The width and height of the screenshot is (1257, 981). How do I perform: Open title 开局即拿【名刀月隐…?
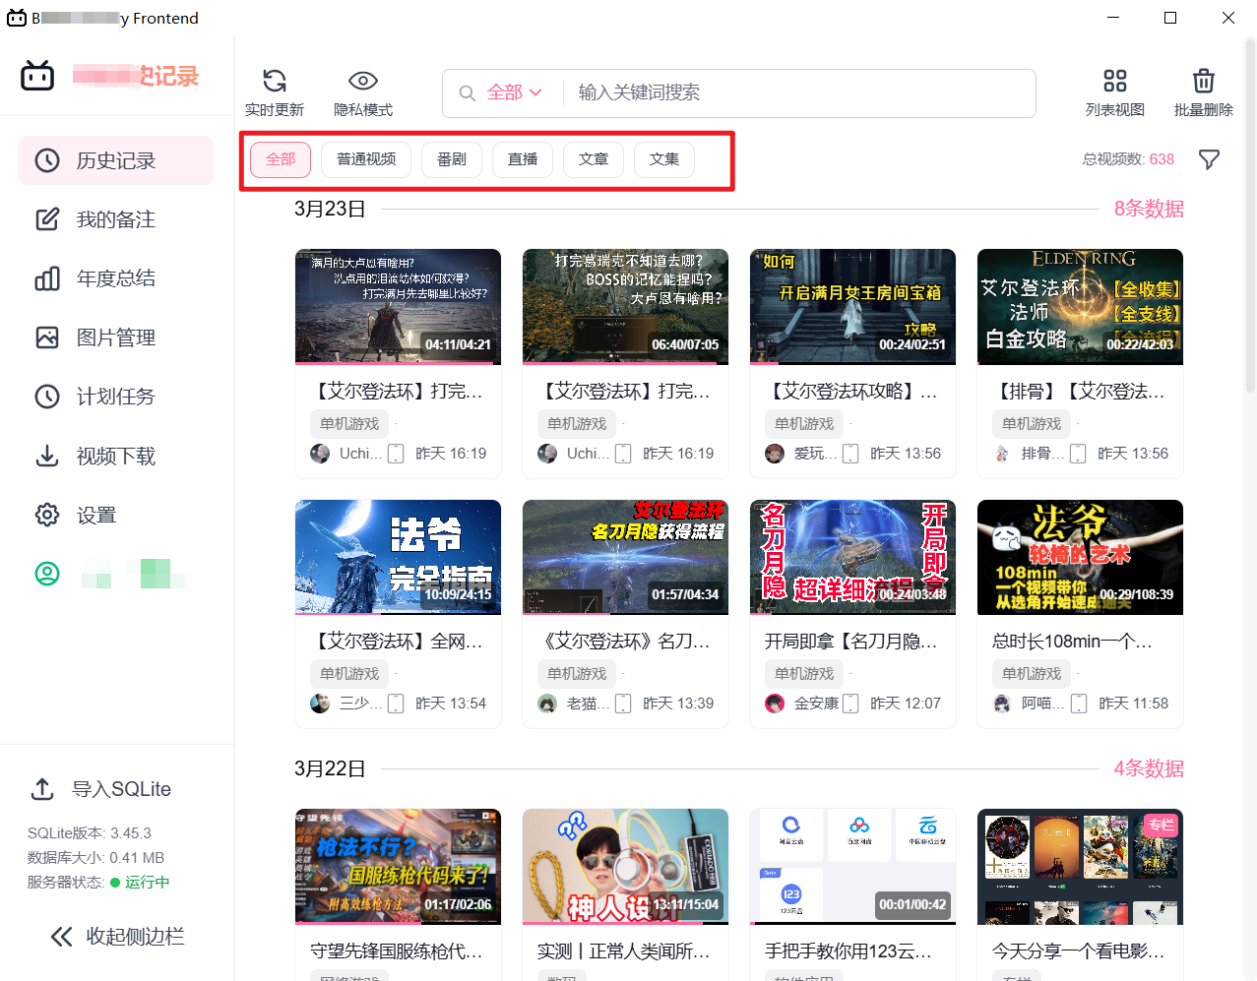click(x=852, y=642)
